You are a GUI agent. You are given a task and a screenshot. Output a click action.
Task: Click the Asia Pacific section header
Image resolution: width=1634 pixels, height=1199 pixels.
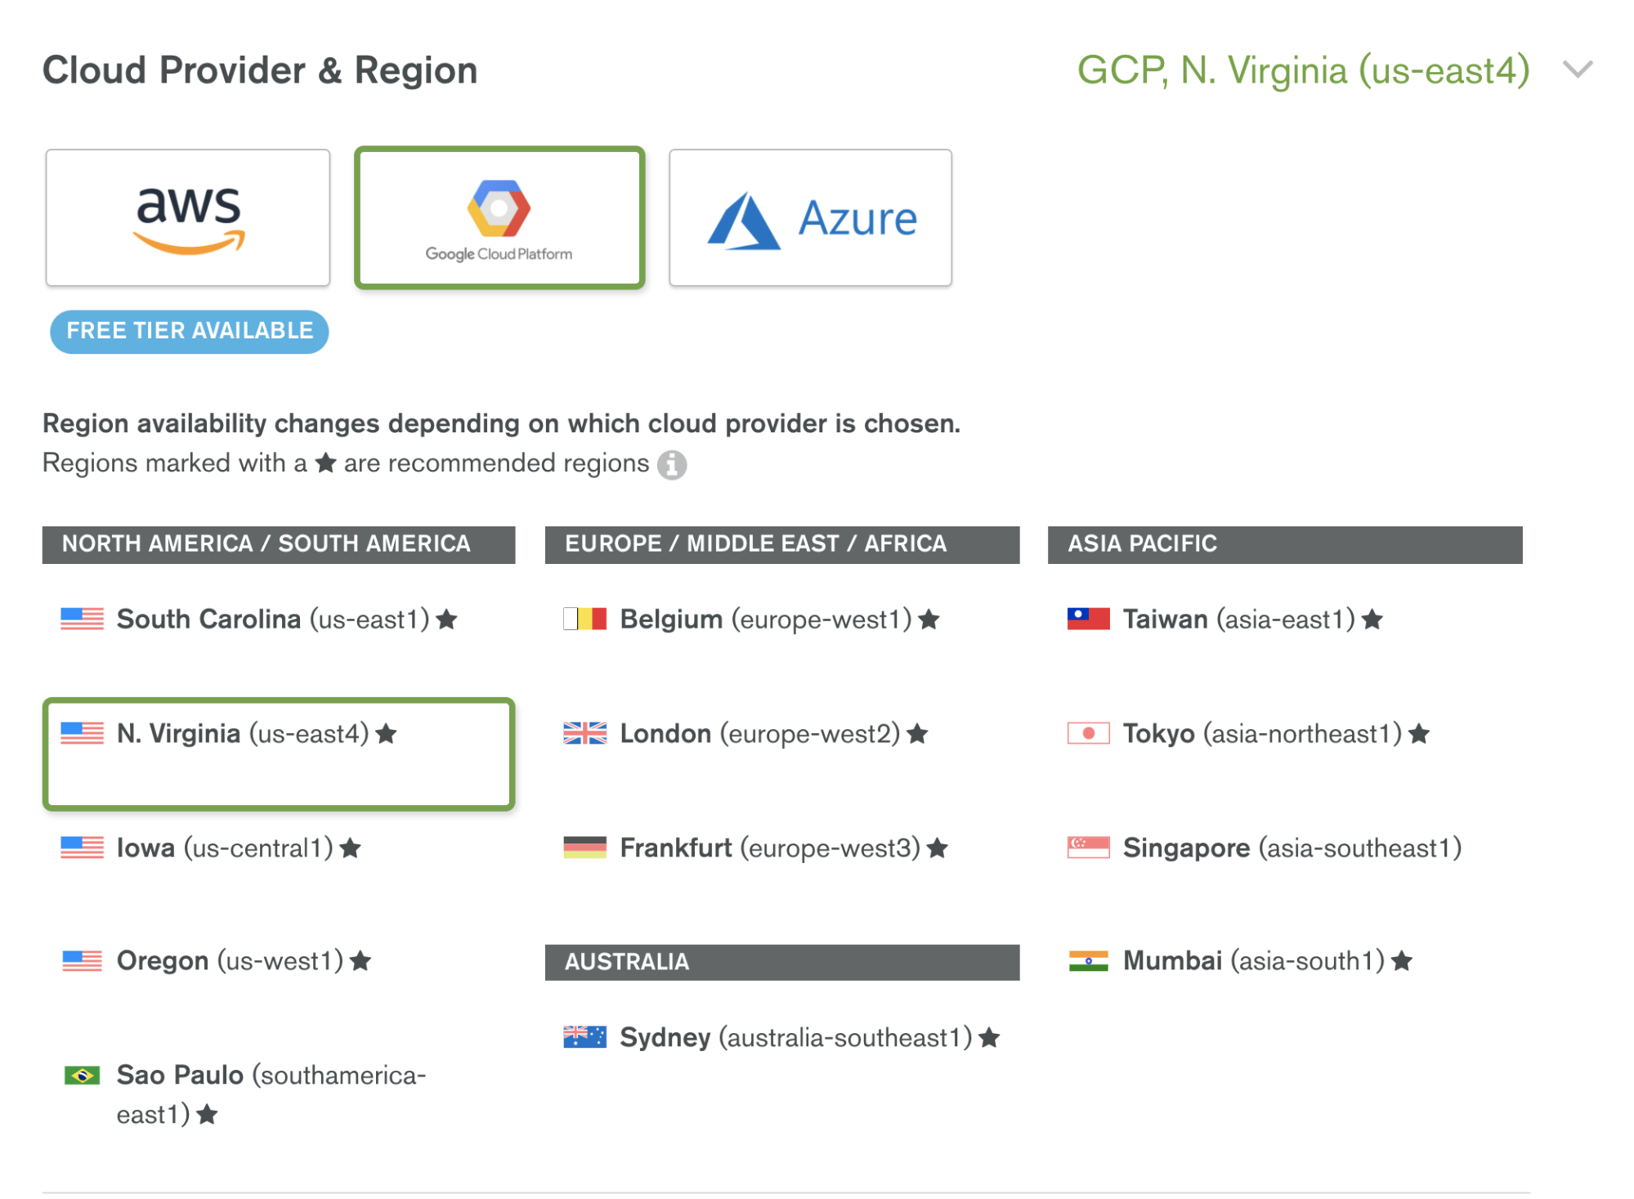(1284, 544)
